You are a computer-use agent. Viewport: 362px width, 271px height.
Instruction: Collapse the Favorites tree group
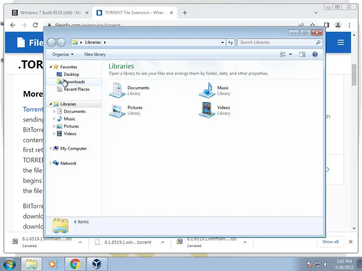[51, 67]
